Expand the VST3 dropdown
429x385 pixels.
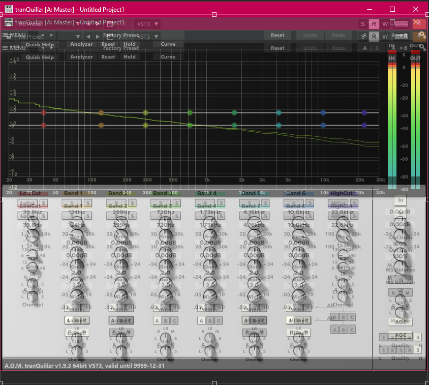[147, 23]
